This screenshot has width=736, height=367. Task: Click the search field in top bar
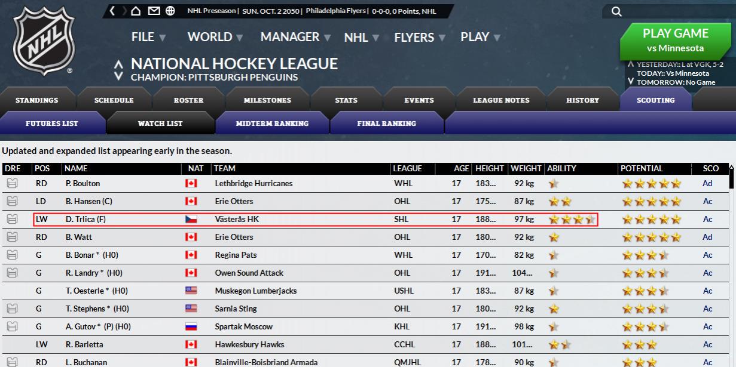[x=670, y=11]
